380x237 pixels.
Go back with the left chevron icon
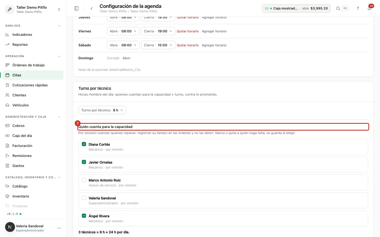click(92, 8)
